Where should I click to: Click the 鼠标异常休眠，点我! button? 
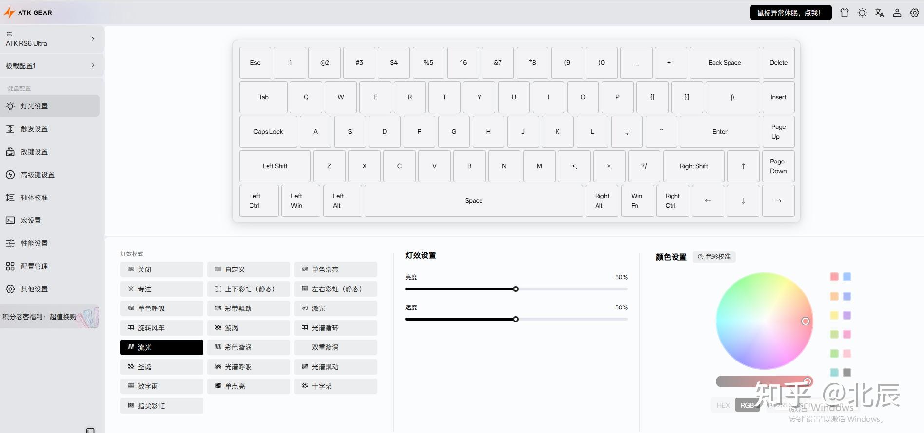790,13
